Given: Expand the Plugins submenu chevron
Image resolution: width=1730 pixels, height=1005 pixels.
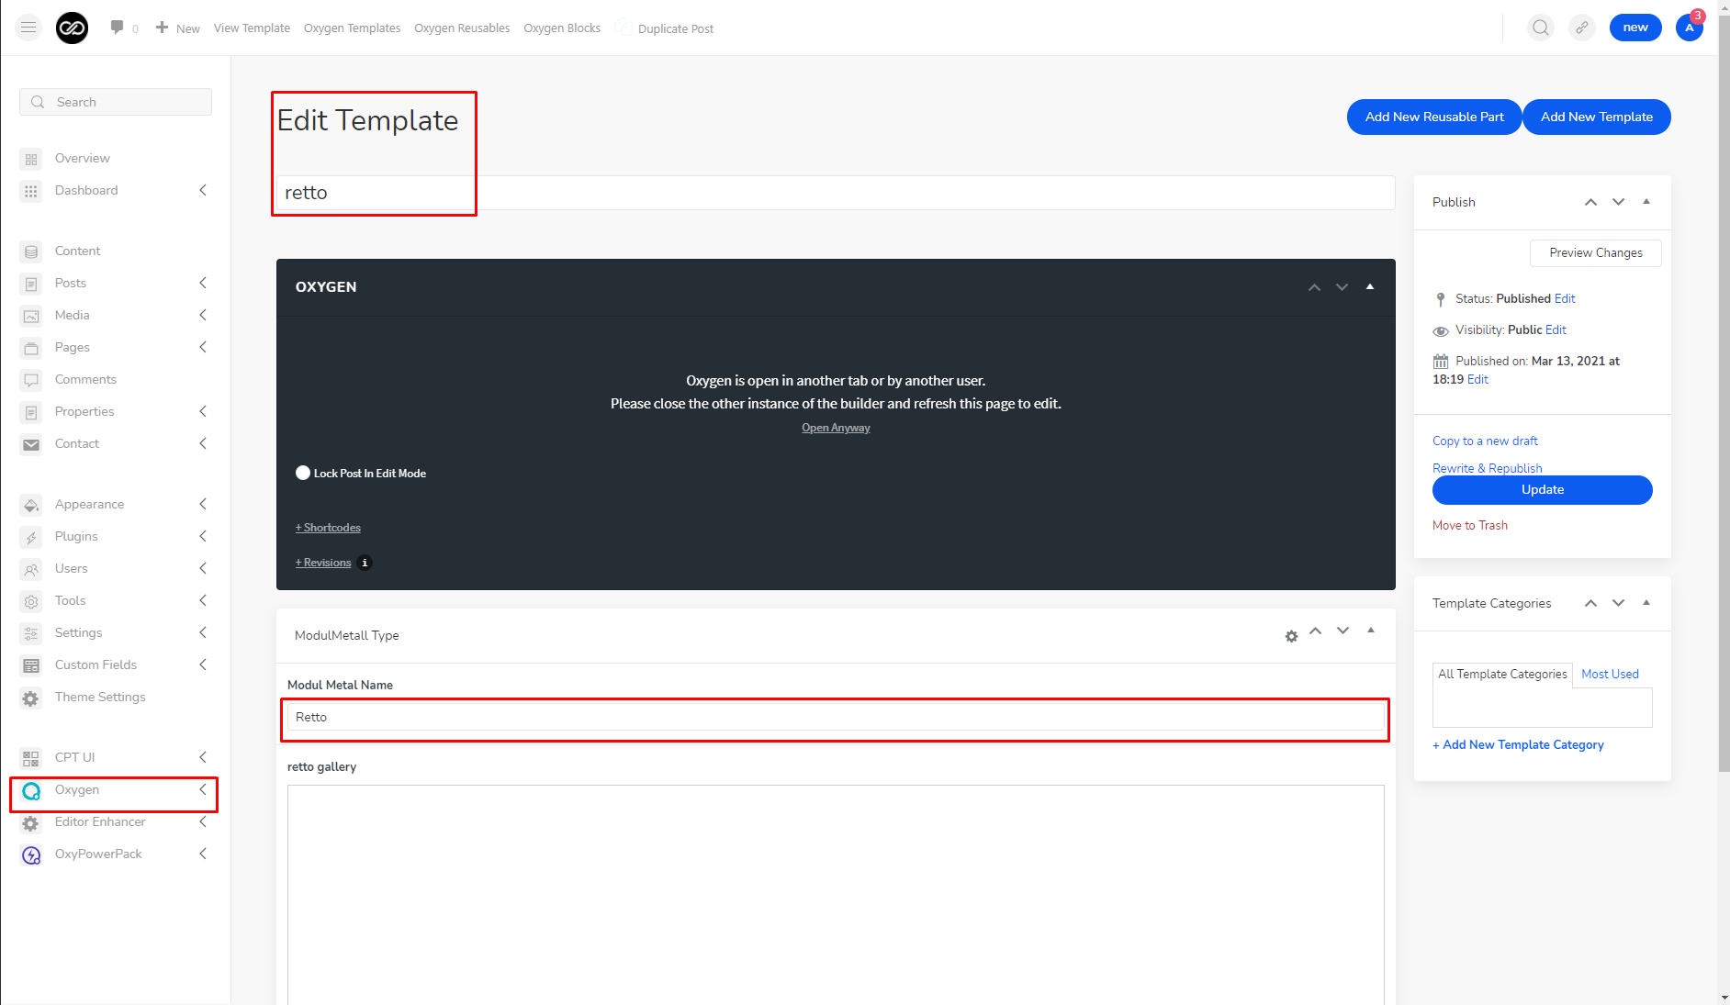Looking at the screenshot, I should click(203, 536).
